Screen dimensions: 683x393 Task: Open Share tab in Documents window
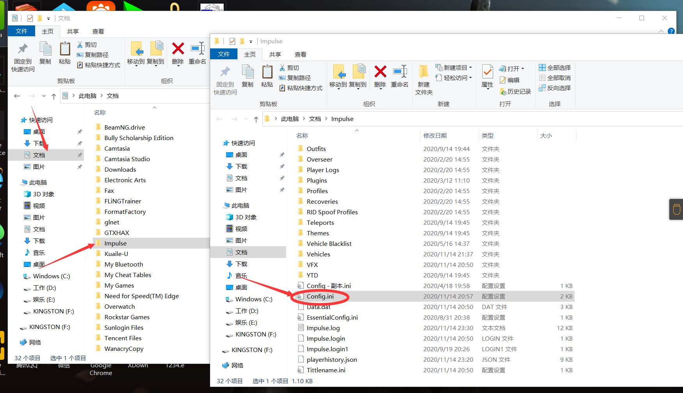coord(73,31)
